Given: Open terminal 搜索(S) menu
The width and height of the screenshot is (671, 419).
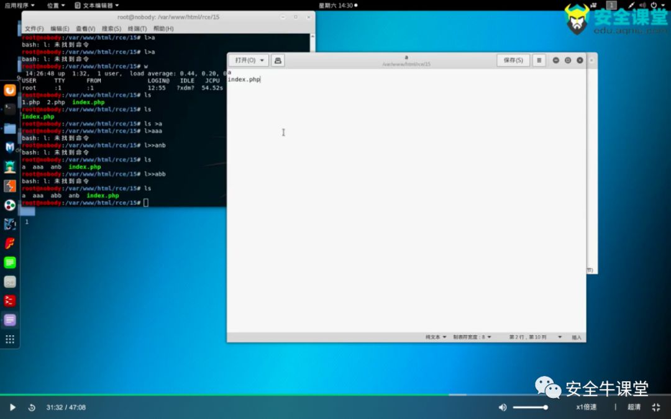Looking at the screenshot, I should point(111,29).
